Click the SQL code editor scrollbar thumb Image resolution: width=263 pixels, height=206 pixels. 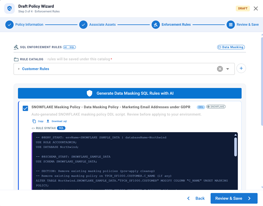click(x=235, y=147)
